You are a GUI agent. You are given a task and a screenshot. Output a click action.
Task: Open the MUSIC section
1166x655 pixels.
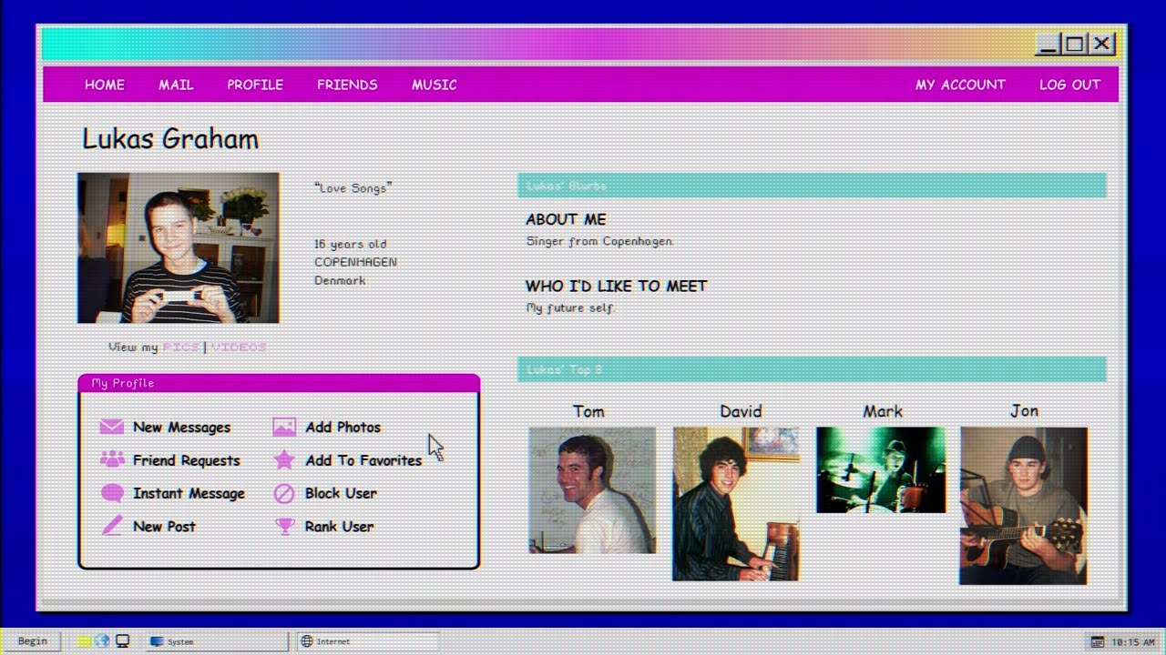[435, 85]
